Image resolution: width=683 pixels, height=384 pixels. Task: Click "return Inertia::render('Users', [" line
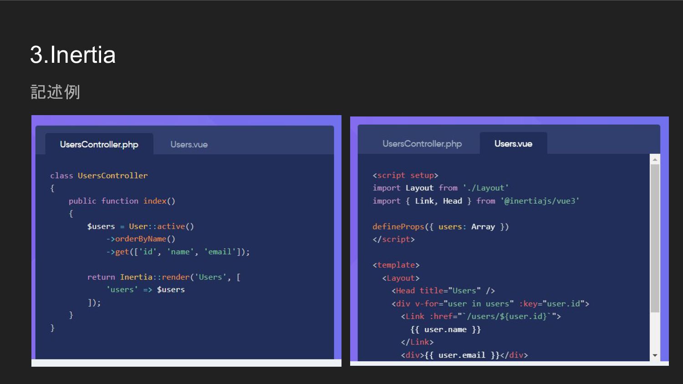coord(164,277)
